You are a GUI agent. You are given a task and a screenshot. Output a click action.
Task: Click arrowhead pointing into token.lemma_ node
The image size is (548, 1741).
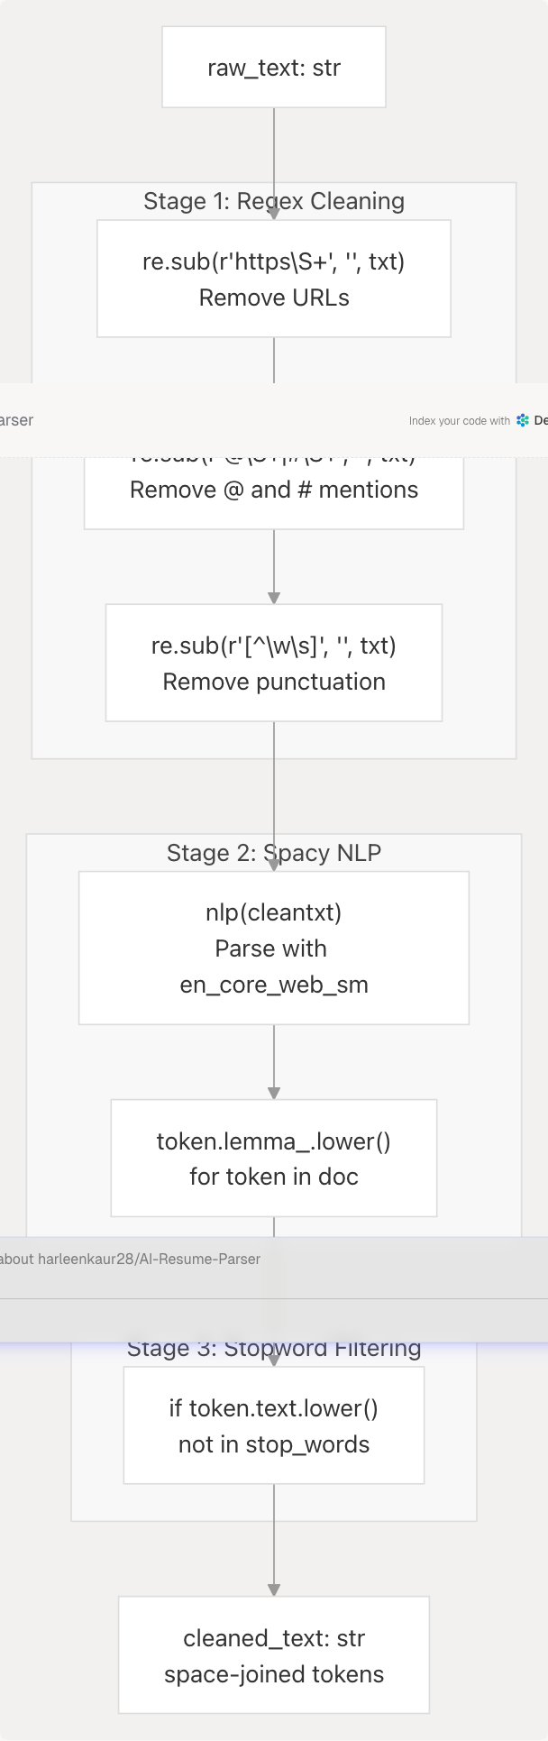[x=274, y=1093]
